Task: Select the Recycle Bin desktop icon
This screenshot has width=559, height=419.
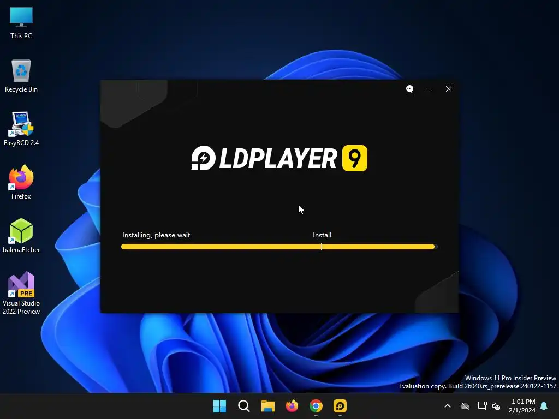Action: click(21, 76)
